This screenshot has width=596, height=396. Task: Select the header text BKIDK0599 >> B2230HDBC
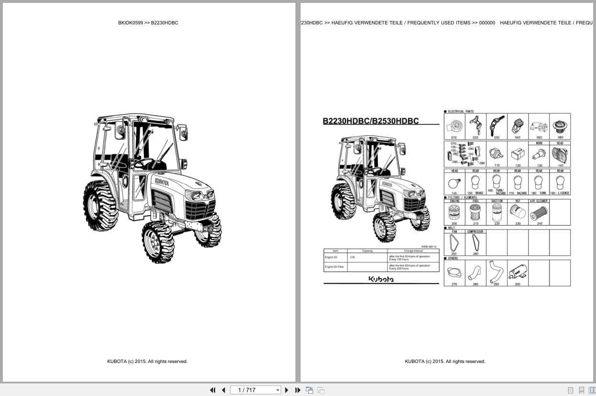coord(148,22)
